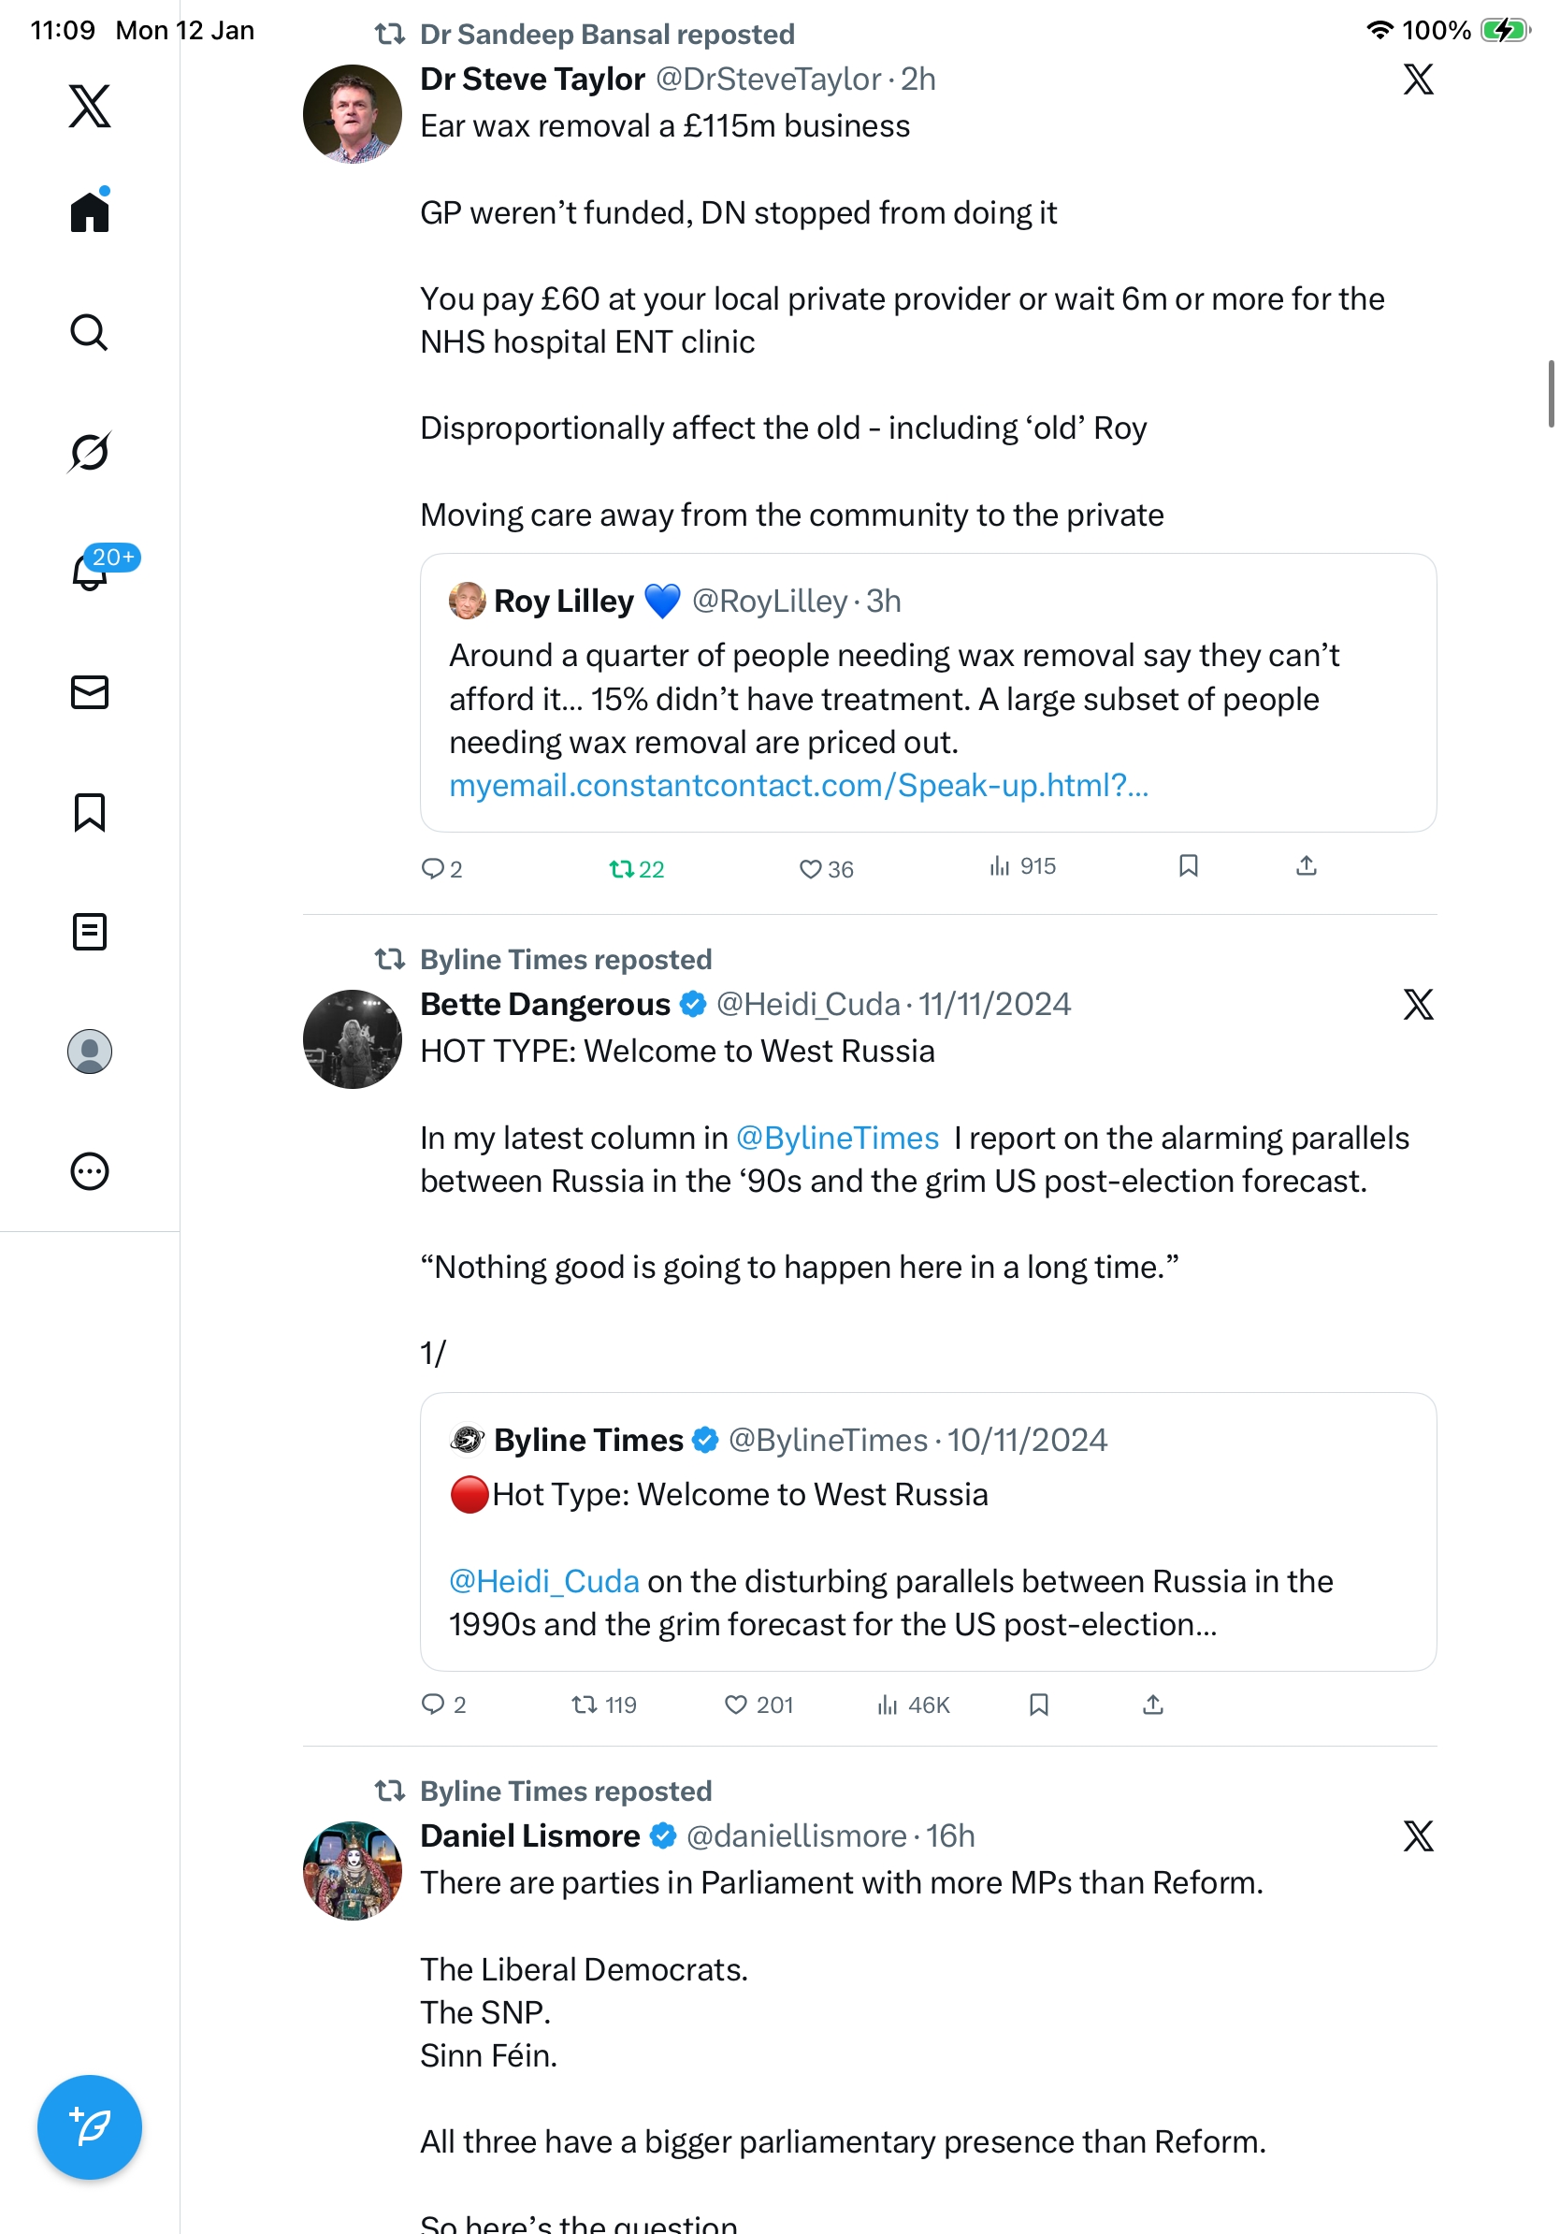Open Grok from the sidebar

tap(90, 452)
